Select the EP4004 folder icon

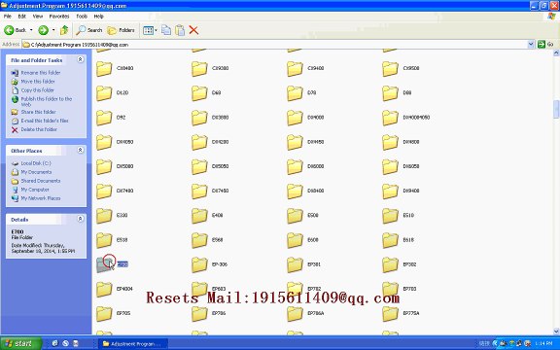point(104,289)
